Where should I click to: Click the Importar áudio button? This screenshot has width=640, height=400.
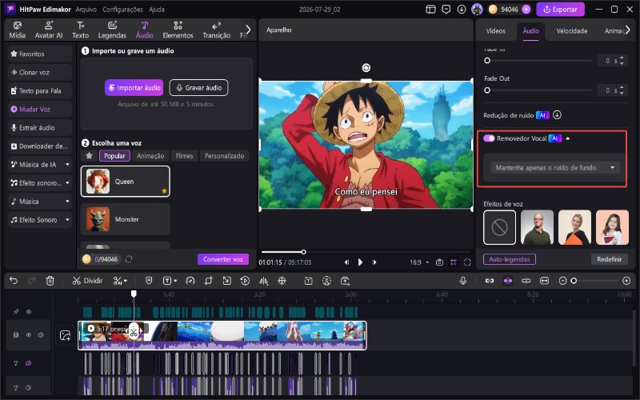(134, 88)
